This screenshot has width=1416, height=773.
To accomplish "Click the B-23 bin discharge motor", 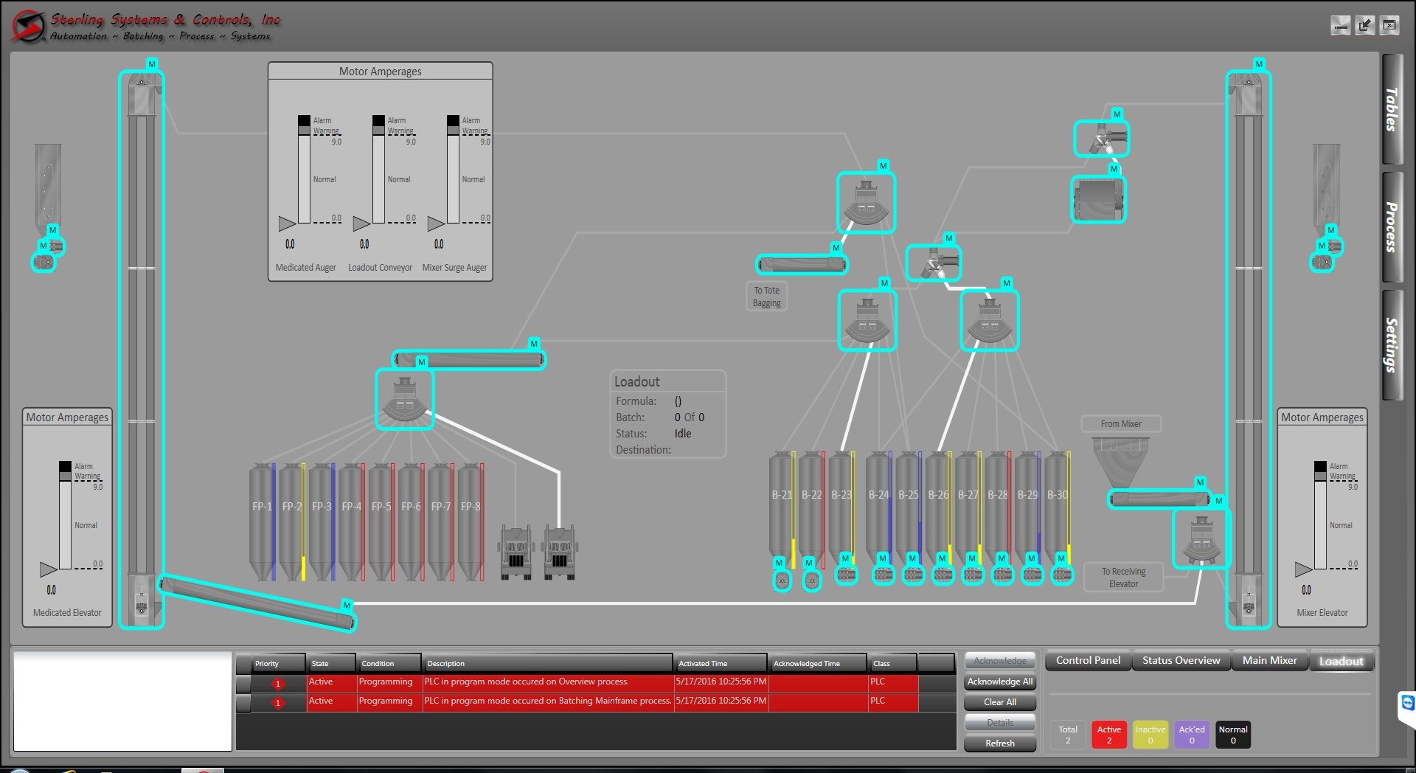I will 846,574.
